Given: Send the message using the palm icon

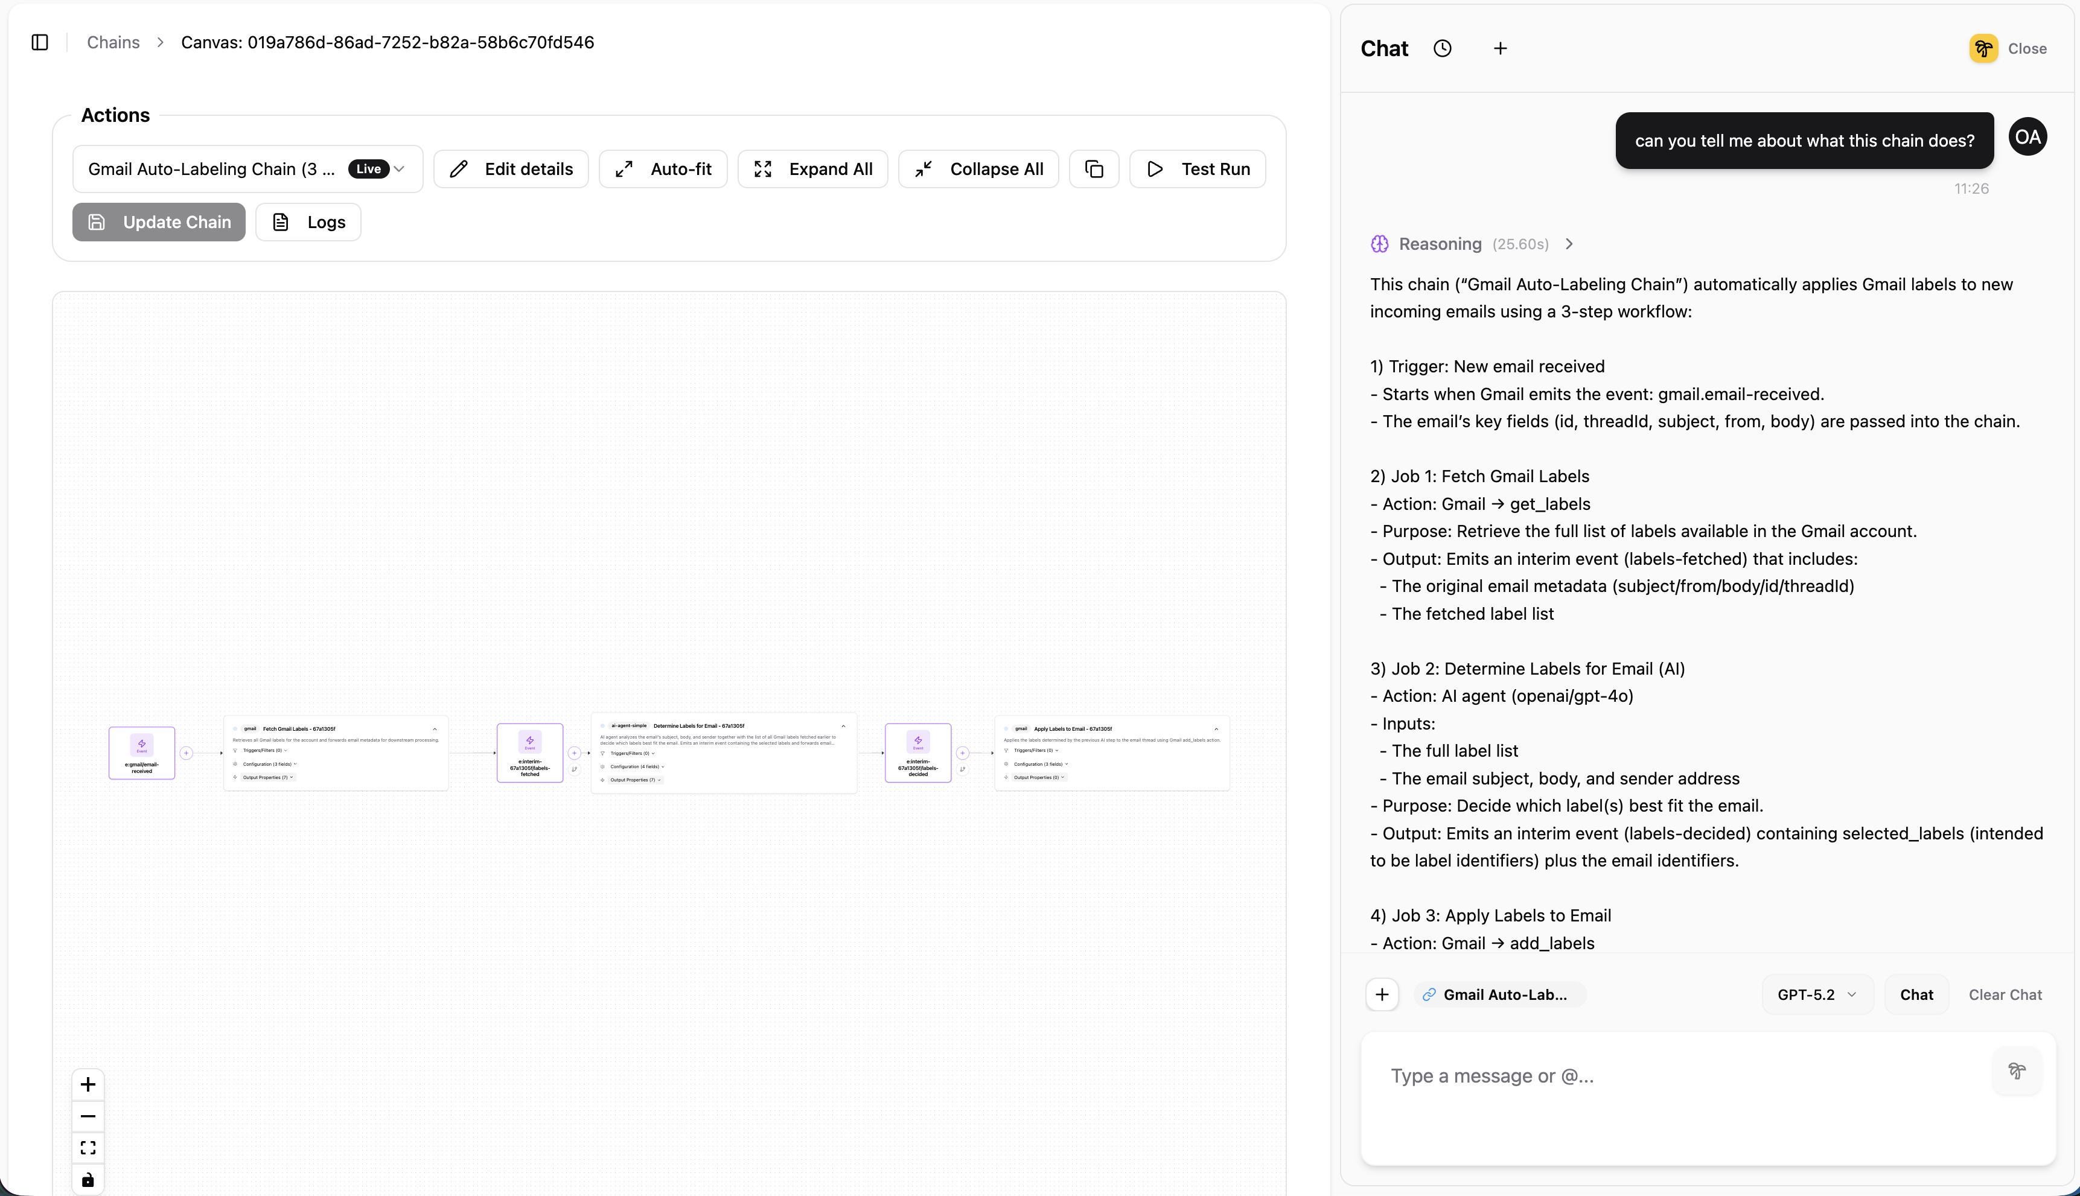Looking at the screenshot, I should click(x=2018, y=1072).
